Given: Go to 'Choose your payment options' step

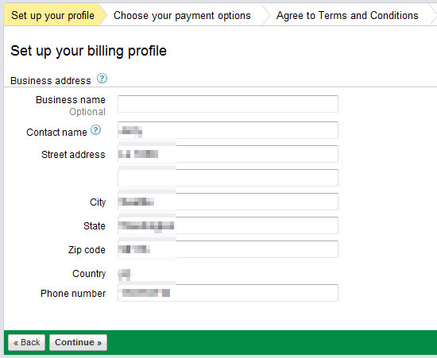Looking at the screenshot, I should pos(182,15).
